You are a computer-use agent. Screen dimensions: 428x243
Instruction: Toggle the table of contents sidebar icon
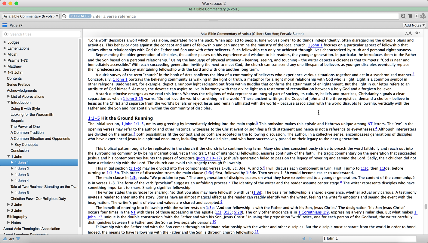5,25
